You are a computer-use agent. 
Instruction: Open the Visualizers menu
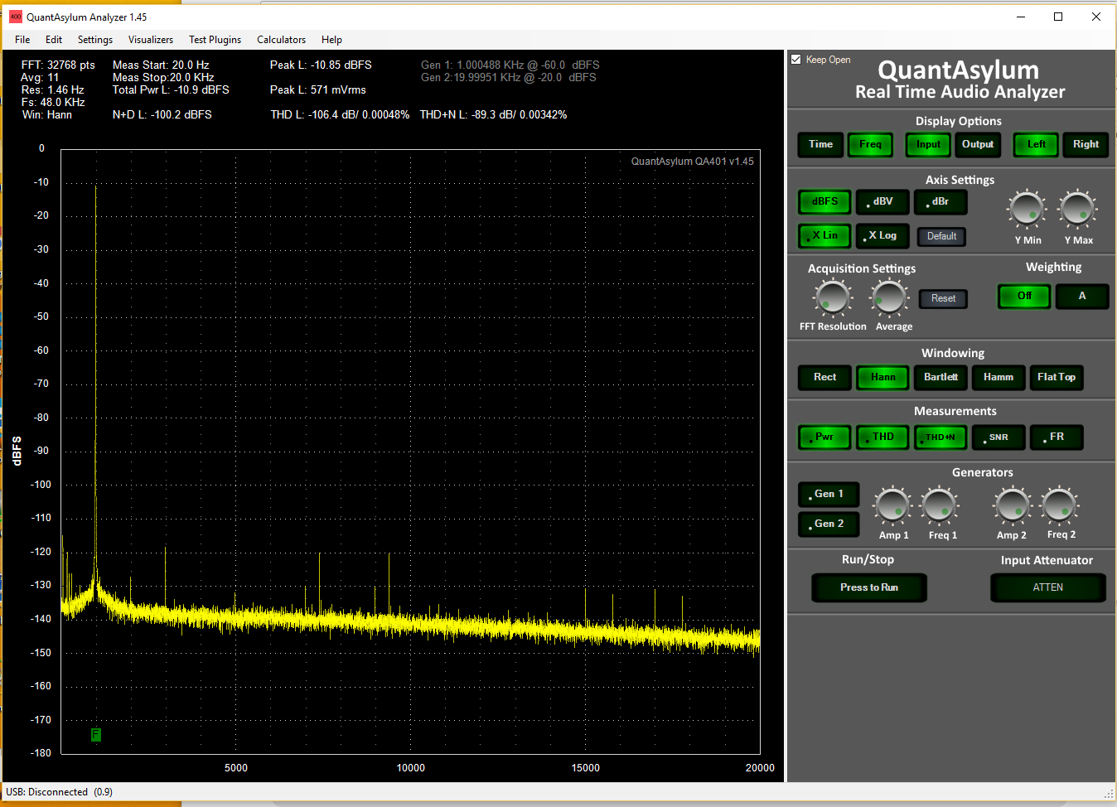pyautogui.click(x=151, y=40)
